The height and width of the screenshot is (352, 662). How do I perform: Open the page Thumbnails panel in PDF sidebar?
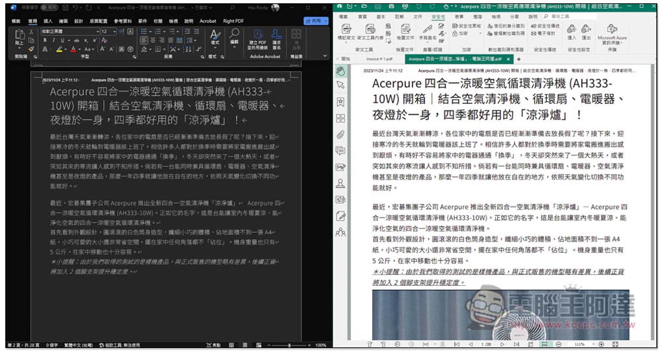click(340, 118)
